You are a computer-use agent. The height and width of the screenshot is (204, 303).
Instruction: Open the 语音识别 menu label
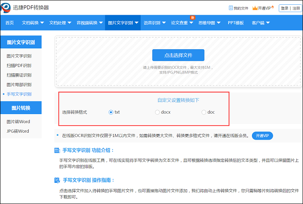tap(152, 23)
